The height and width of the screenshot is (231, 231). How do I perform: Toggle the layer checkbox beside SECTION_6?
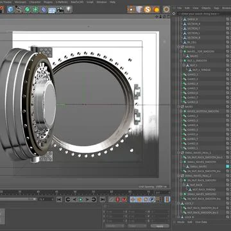pyautogui.click(x=227, y=24)
